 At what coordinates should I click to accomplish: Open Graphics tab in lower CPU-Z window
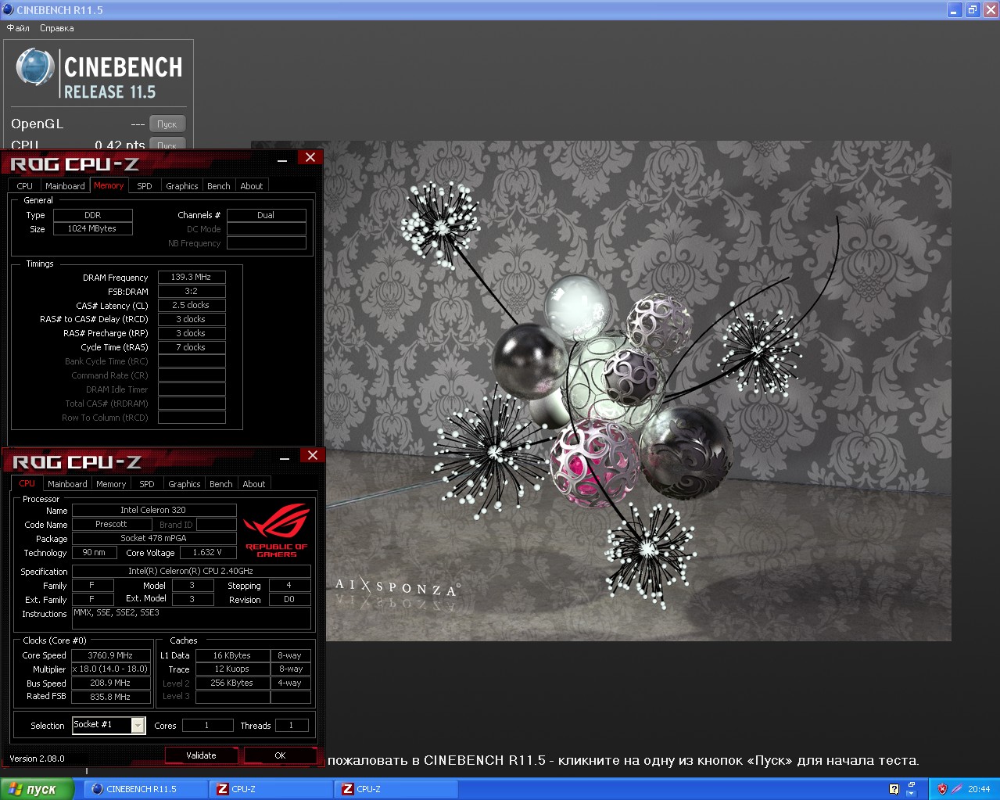click(185, 484)
